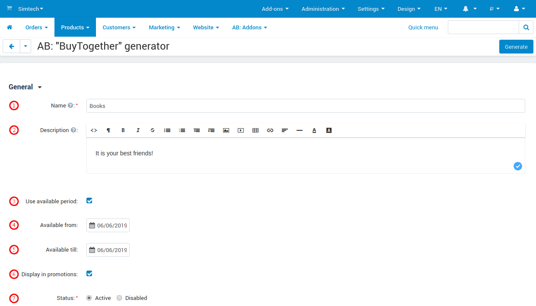Viewport: 536px width, 306px height.
Task: Open the Products menu dropdown
Action: click(x=75, y=27)
